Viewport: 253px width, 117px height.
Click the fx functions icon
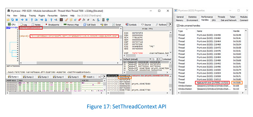point(84,20)
